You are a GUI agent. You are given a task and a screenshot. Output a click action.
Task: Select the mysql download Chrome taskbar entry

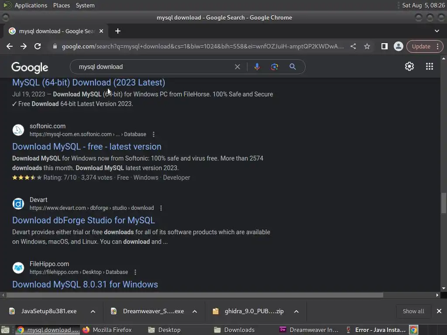(47, 330)
